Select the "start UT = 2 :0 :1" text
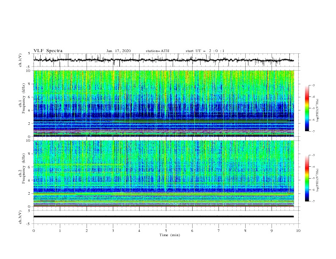Image resolution: width=336 pixels, height=259 pixels. (205, 51)
